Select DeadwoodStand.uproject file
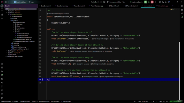Image resolution: width=184 pixels, height=103 pixels. pos(21,49)
